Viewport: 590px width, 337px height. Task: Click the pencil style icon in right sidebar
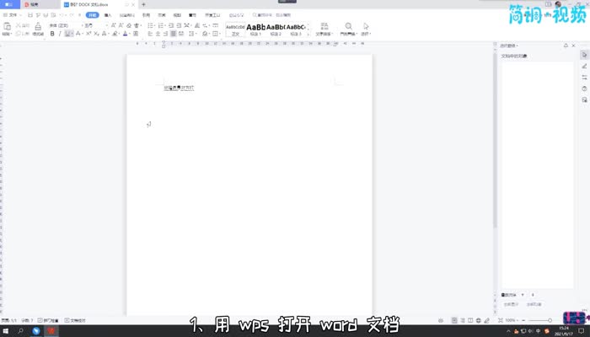pyautogui.click(x=584, y=66)
